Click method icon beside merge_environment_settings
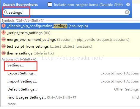The height and width of the screenshot is (109, 140). coord(4,39)
